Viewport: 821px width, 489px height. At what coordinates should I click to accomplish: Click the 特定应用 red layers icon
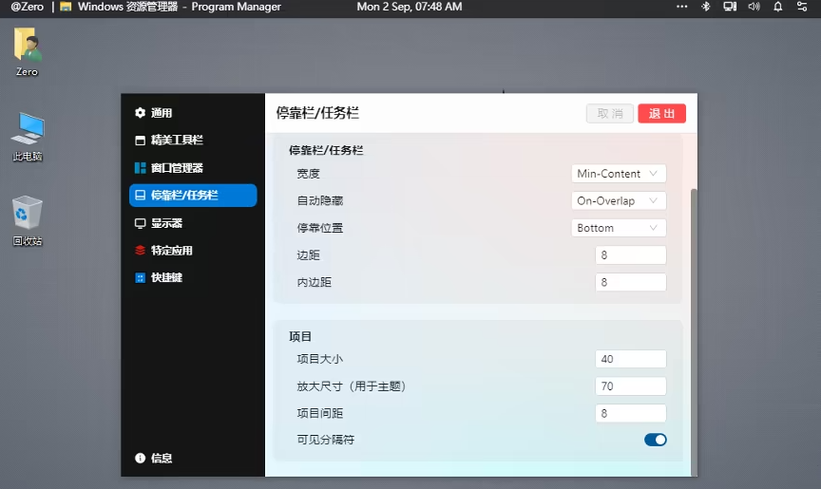click(141, 251)
